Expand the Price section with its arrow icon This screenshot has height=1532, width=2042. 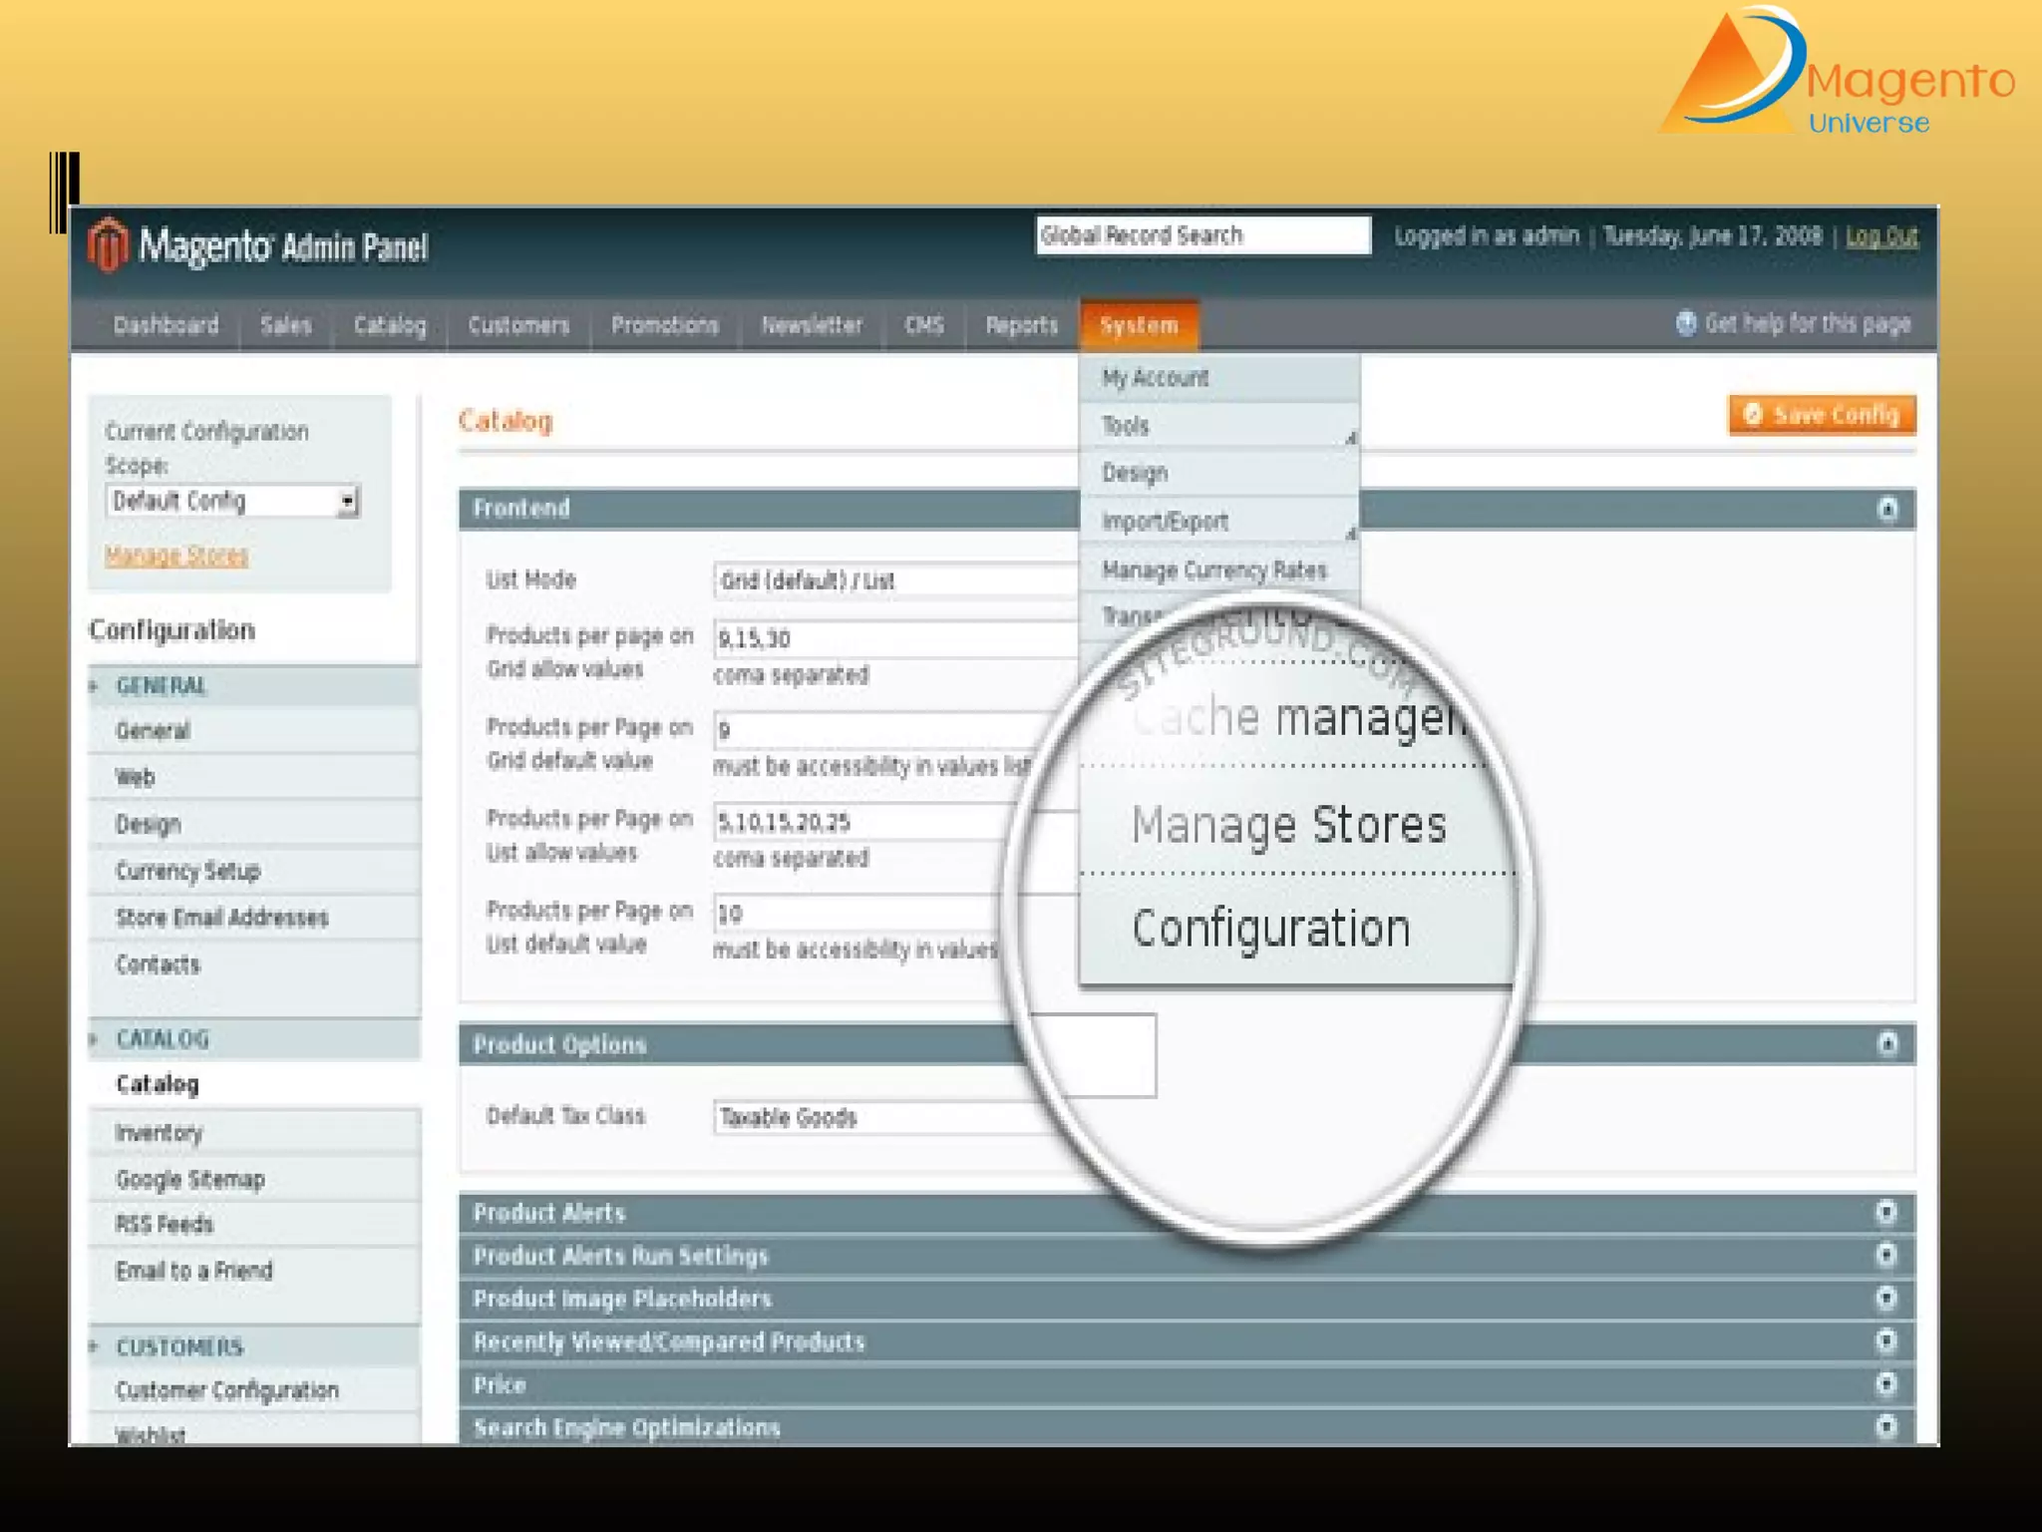pyautogui.click(x=1885, y=1384)
